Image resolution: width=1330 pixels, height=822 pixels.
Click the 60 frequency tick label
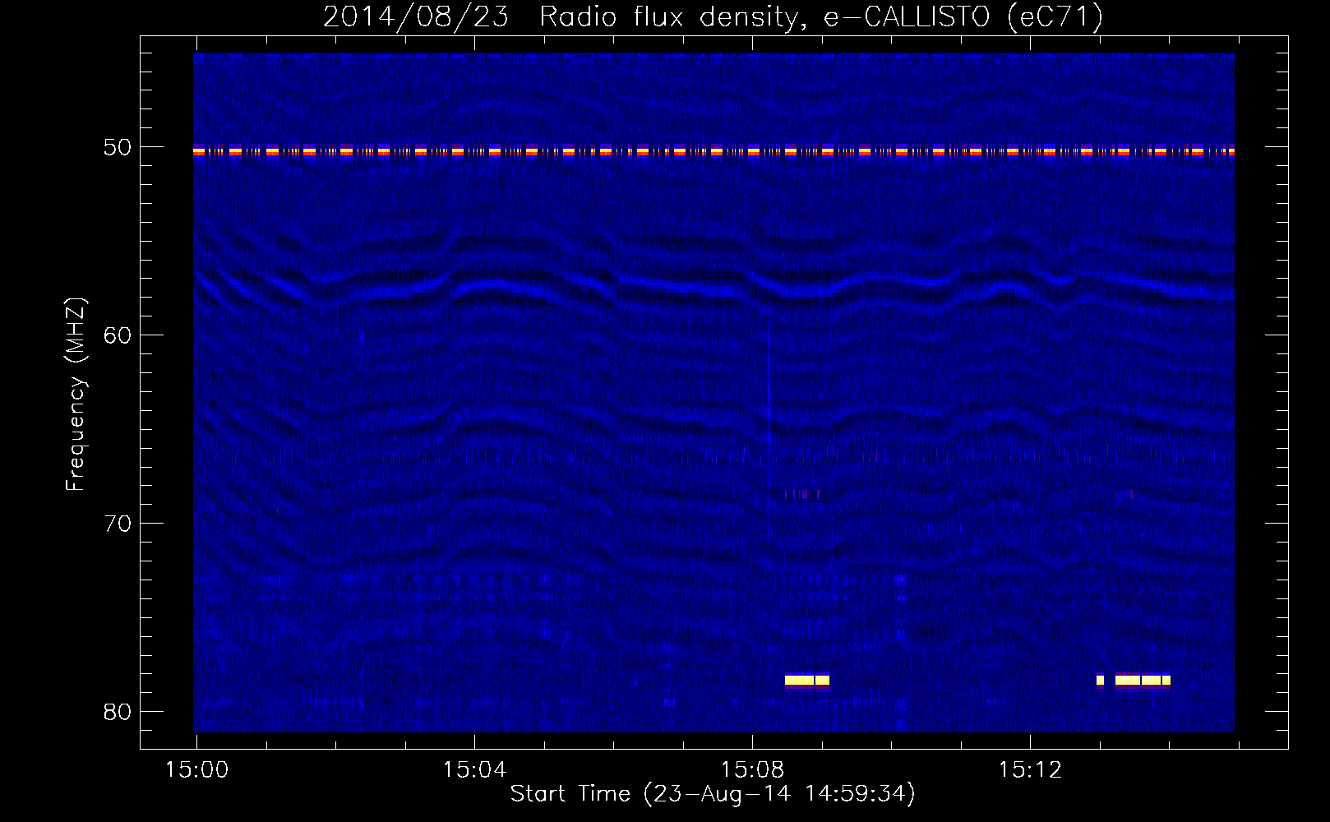[118, 335]
